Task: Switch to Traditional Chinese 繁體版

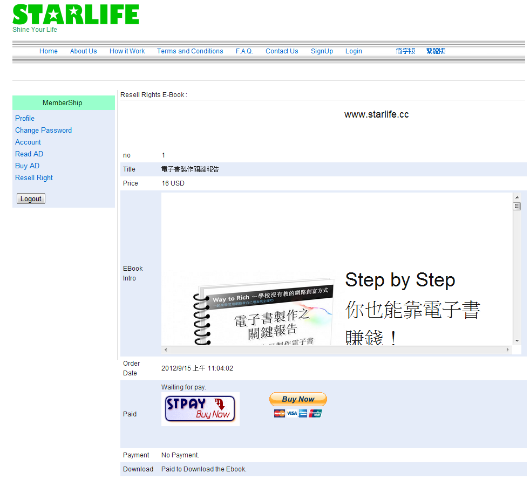Action: pyautogui.click(x=436, y=51)
